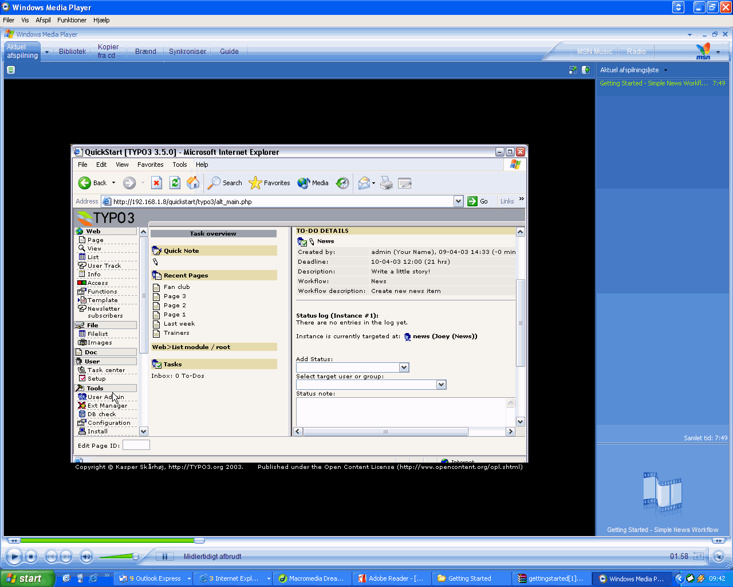Image resolution: width=733 pixels, height=587 pixels.
Task: Click the IE Favorites button
Action: [270, 183]
